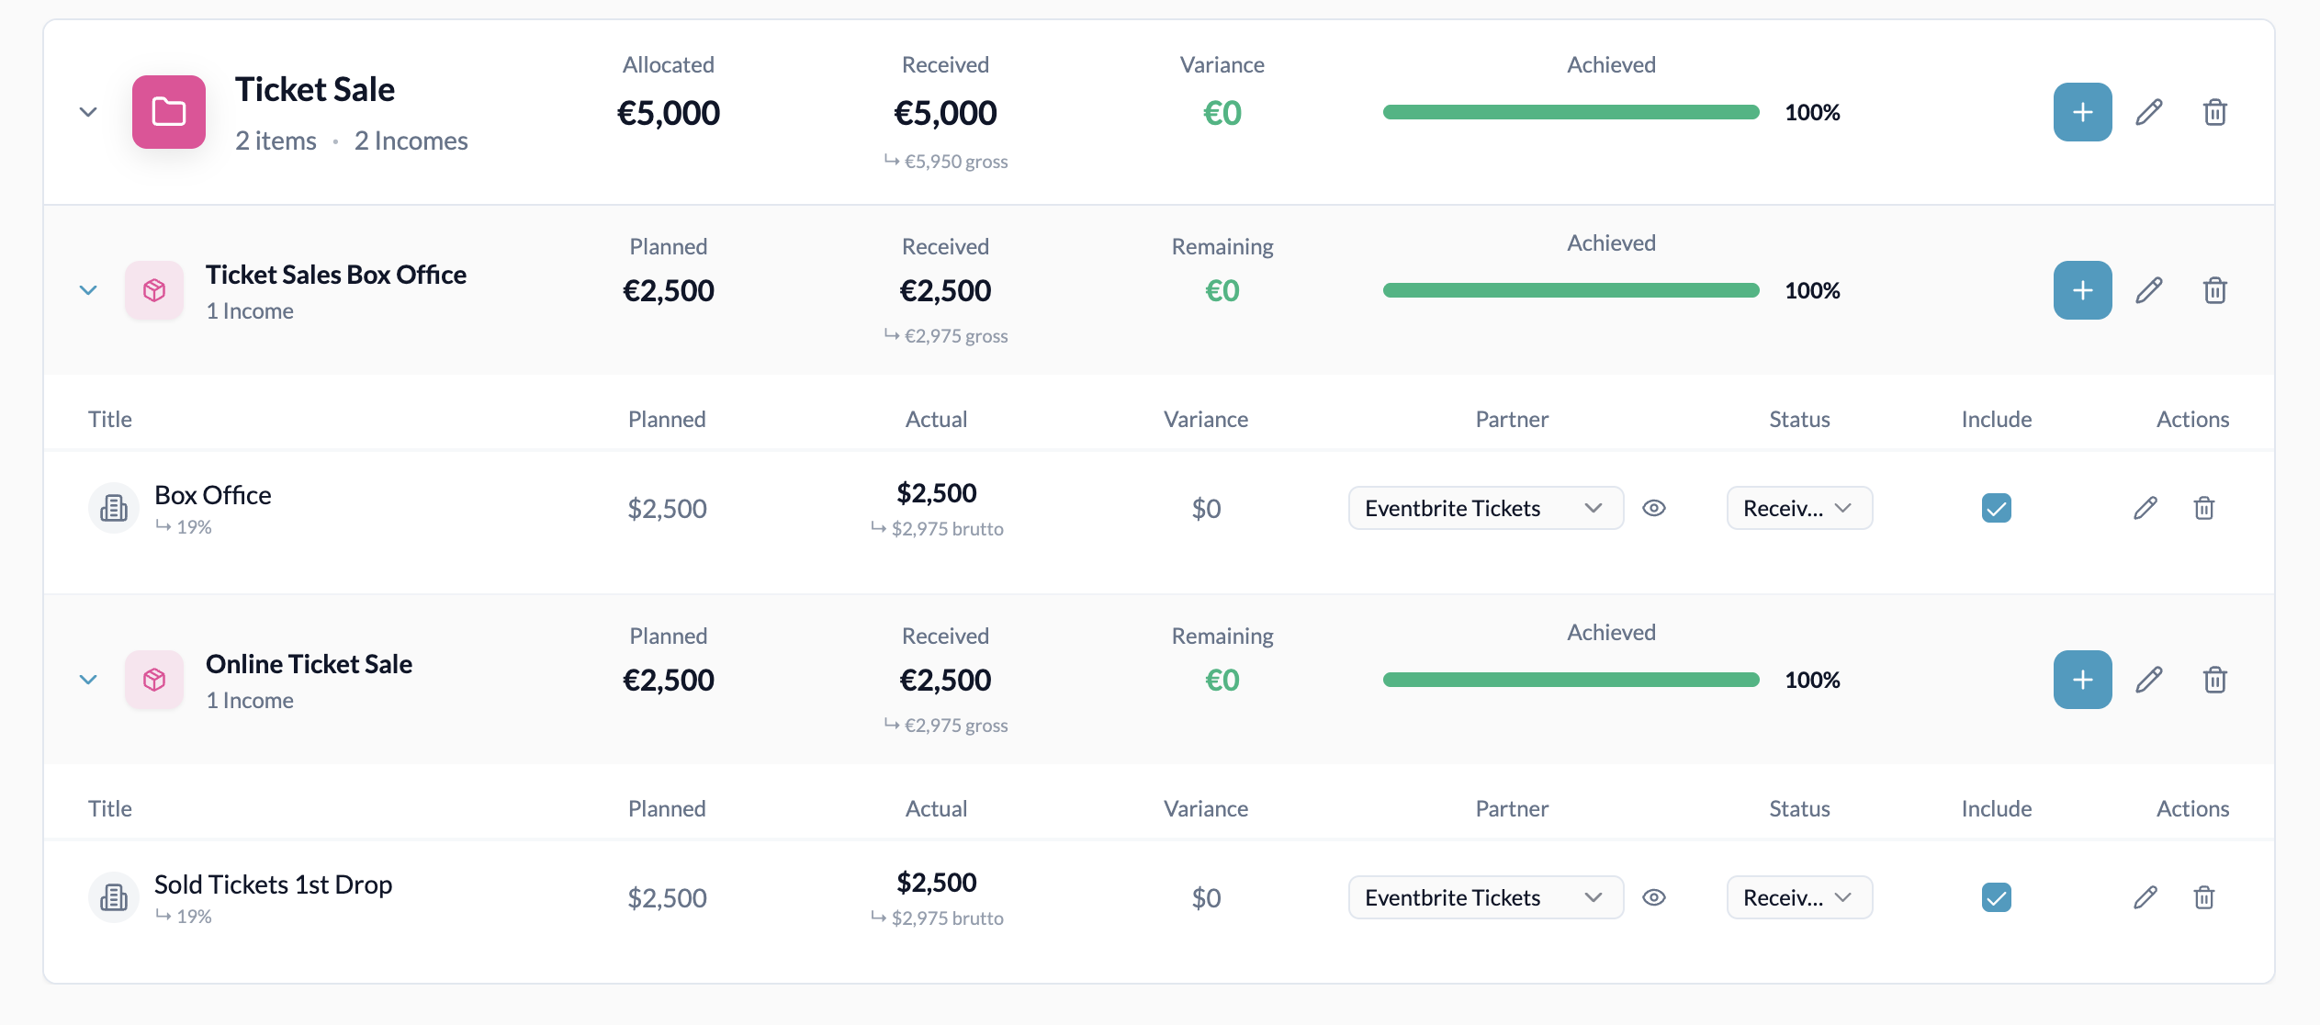Image resolution: width=2320 pixels, height=1025 pixels.
Task: Add a new item to Ticket Sales Box Office
Action: [2082, 289]
